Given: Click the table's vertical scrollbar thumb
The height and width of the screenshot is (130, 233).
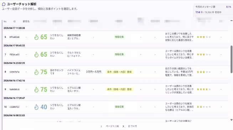Looking at the screenshot, I should 232,59.
